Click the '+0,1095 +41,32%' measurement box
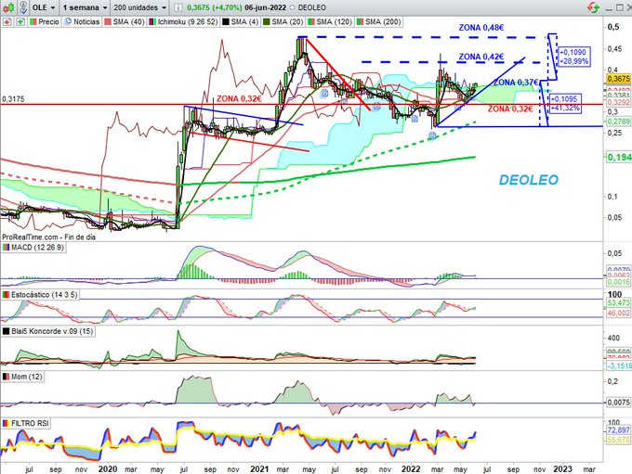The width and height of the screenshot is (632, 474). pyautogui.click(x=565, y=103)
